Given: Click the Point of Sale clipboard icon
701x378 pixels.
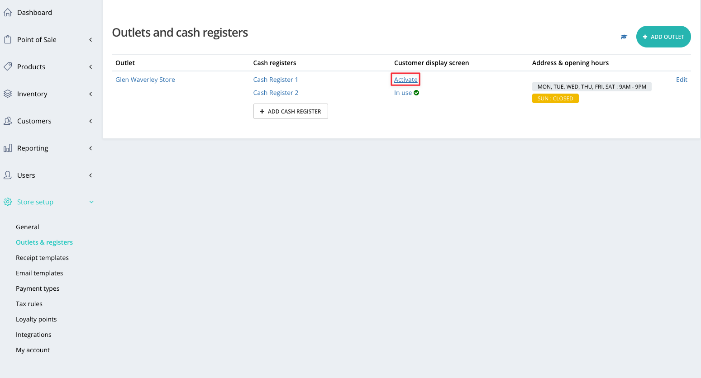Looking at the screenshot, I should point(8,40).
